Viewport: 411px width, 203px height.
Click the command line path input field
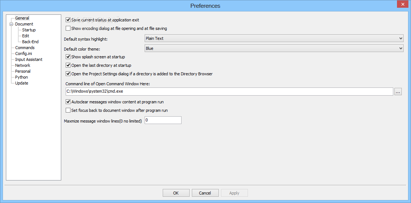[x=229, y=92]
